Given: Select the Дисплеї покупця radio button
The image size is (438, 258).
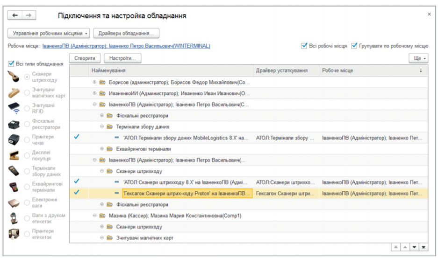Looking at the screenshot, I should [x=27, y=155].
